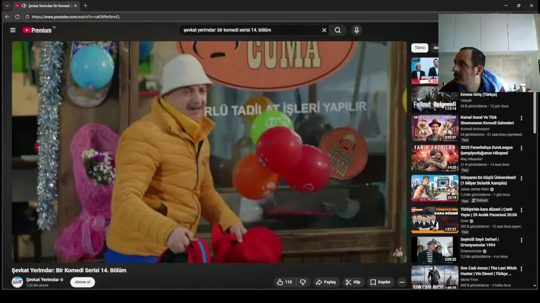Play Türkiye'nin Kara Düzeni thumbnail

pyautogui.click(x=435, y=220)
